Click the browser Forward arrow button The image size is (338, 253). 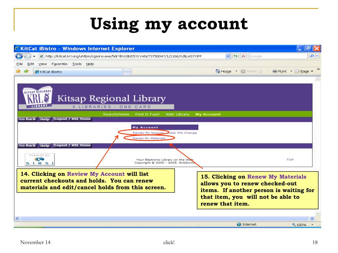click(x=27, y=56)
